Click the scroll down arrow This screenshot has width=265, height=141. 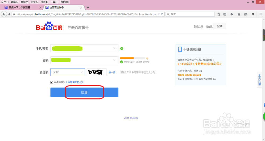pyautogui.click(x=263, y=139)
